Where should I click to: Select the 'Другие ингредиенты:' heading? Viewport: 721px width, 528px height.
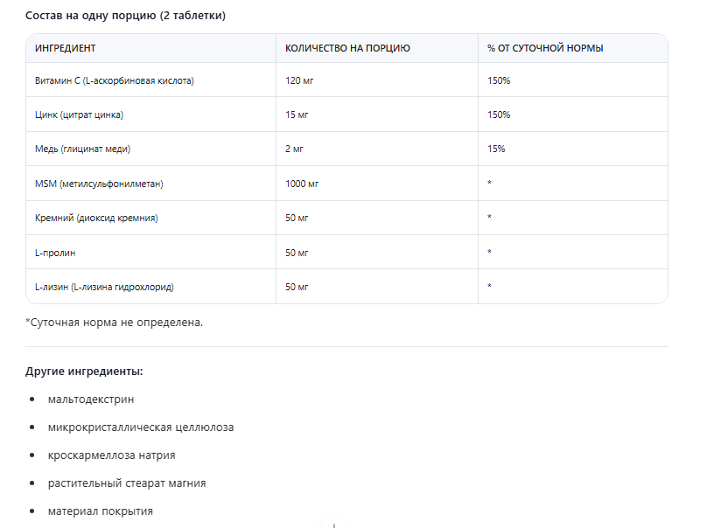click(84, 372)
